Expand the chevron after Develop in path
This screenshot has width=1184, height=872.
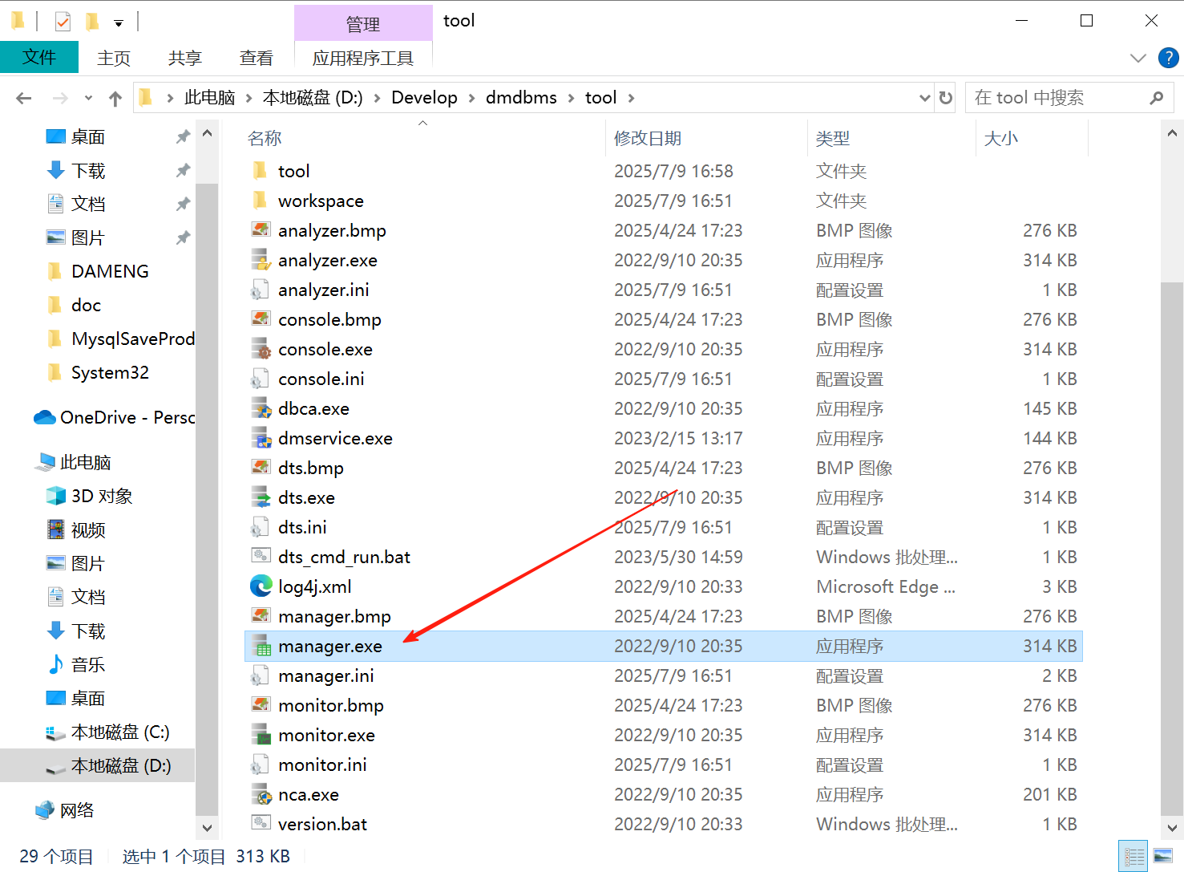[472, 98]
